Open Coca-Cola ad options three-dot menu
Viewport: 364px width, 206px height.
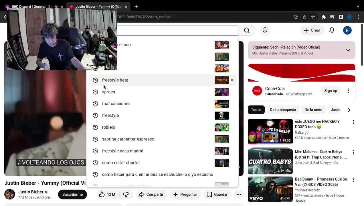[x=348, y=91]
